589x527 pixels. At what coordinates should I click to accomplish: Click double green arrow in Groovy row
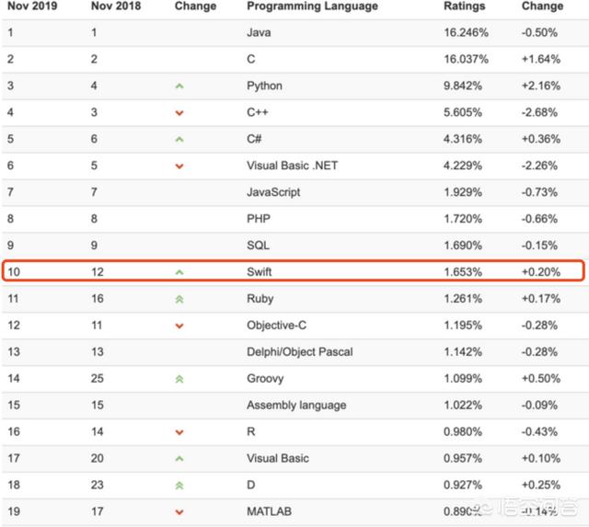click(179, 379)
